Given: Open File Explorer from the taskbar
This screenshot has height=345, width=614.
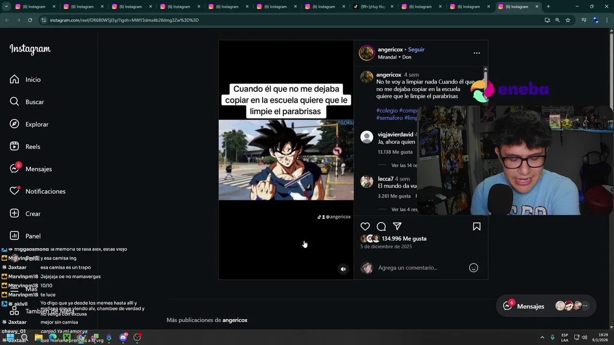Looking at the screenshot, I should click(38, 337).
